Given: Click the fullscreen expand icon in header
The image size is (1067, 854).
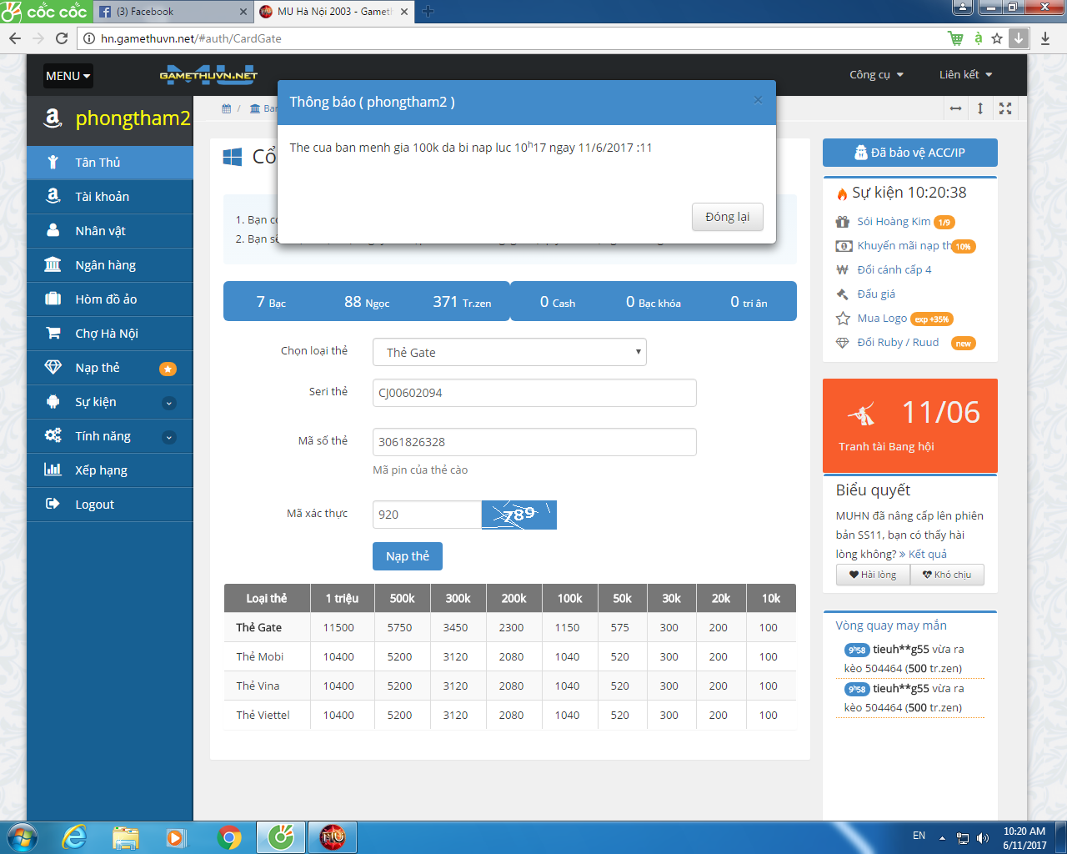Looking at the screenshot, I should 1005,108.
